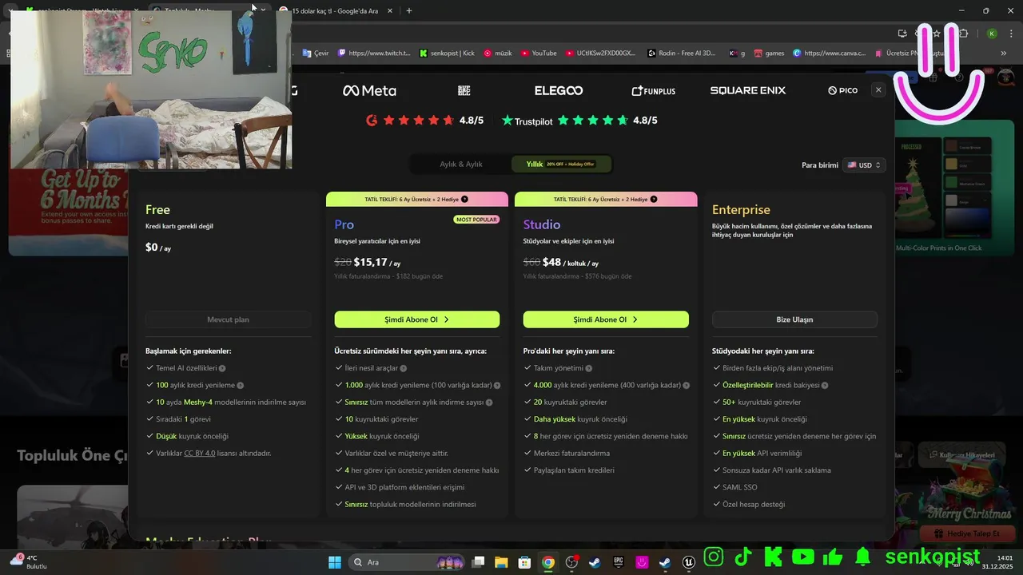Image resolution: width=1023 pixels, height=575 pixels.
Task: Open pink smiley app on taskbar
Action: 642,562
